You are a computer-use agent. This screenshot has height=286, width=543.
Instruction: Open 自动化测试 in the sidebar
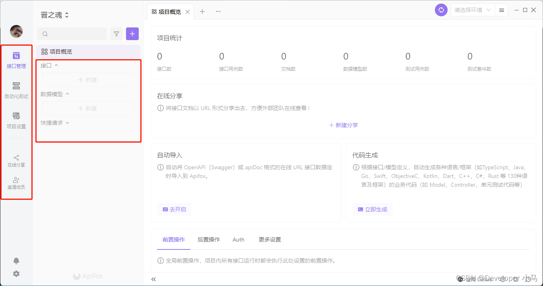click(x=16, y=90)
